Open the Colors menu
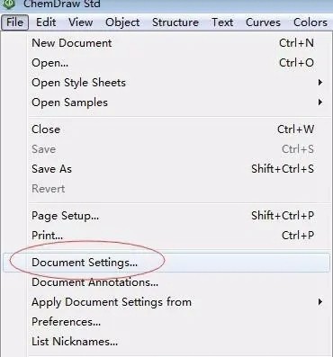The width and height of the screenshot is (333, 357). (310, 22)
